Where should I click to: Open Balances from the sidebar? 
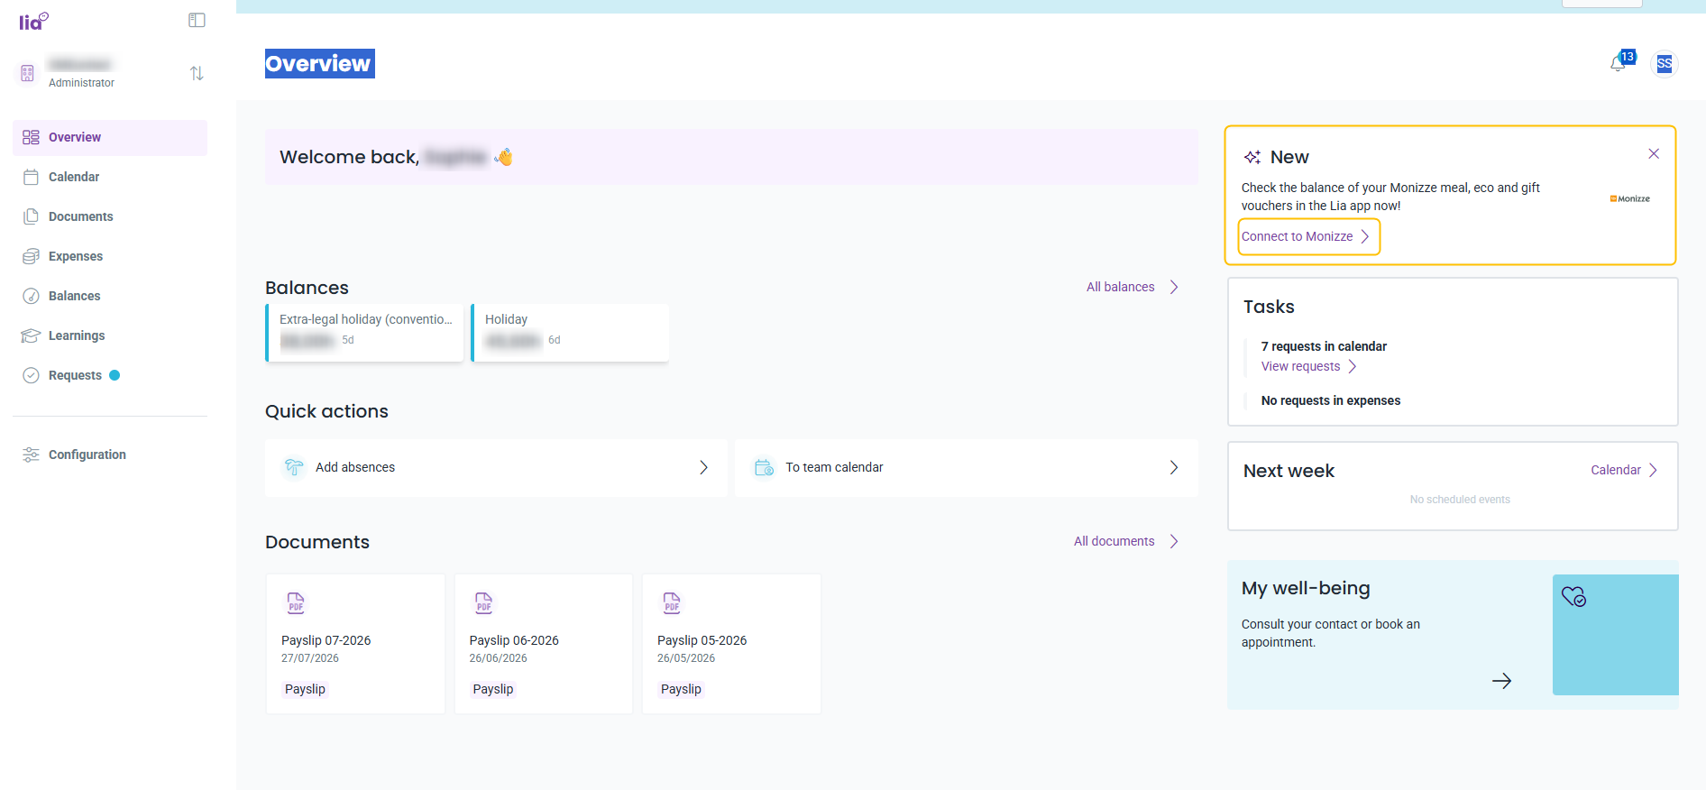(110, 296)
